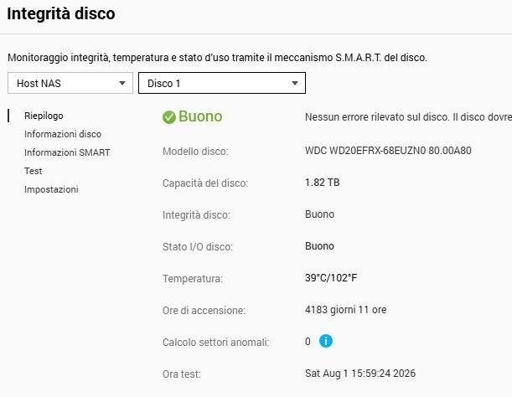Click the Disco 1 dropdown arrow
512x397 pixels.
coord(295,83)
